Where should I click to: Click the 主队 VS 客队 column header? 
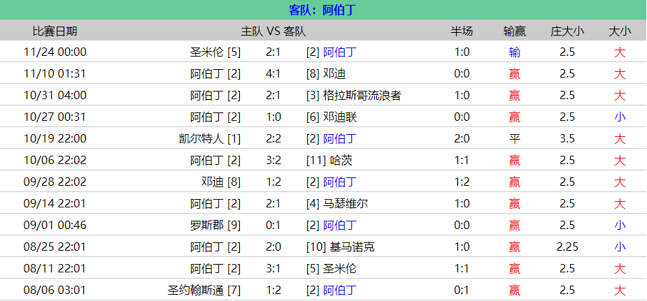[273, 31]
